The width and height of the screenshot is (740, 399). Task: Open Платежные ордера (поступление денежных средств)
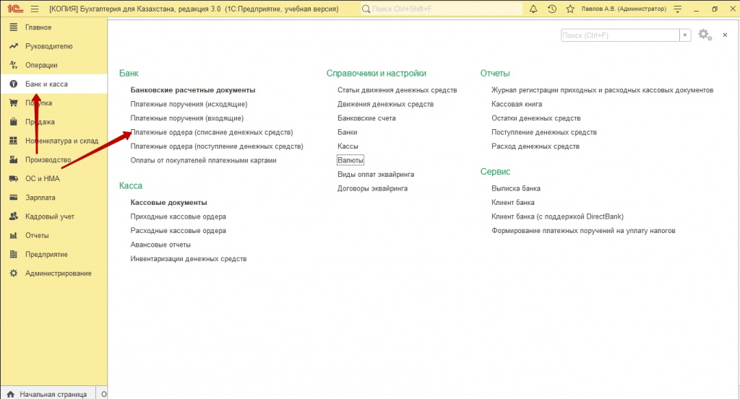click(x=217, y=146)
